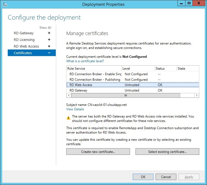Click the yellow warning triangle icon

pyautogui.click(x=68, y=118)
